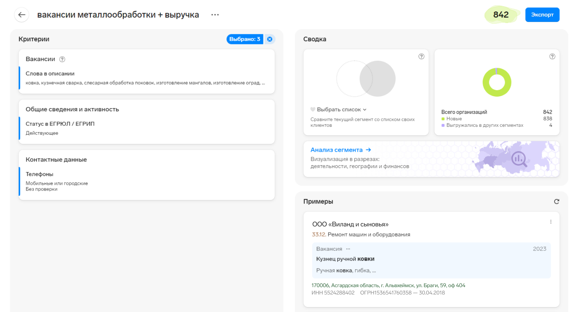Click the 33.12 activity code
Image resolution: width=579 pixels, height=312 pixels.
coord(319,235)
